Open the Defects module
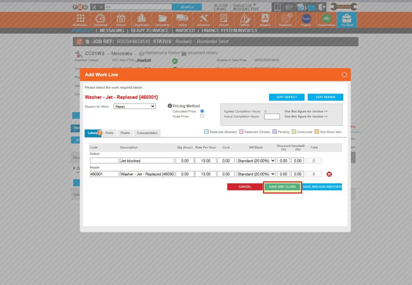Screen dimensions: 412x285 point(244,19)
